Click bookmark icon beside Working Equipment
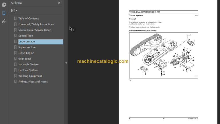The height and width of the screenshot is (124, 220). point(15,76)
